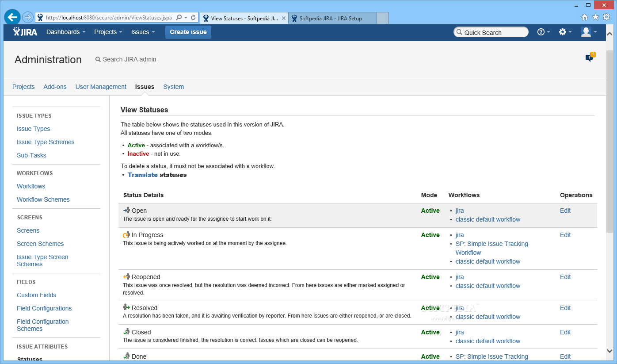Screen dimensions: 617x364
Task: Click the In Progress status icon
Action: point(126,235)
